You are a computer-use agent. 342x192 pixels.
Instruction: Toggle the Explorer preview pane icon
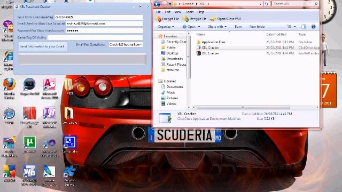pos(304,27)
